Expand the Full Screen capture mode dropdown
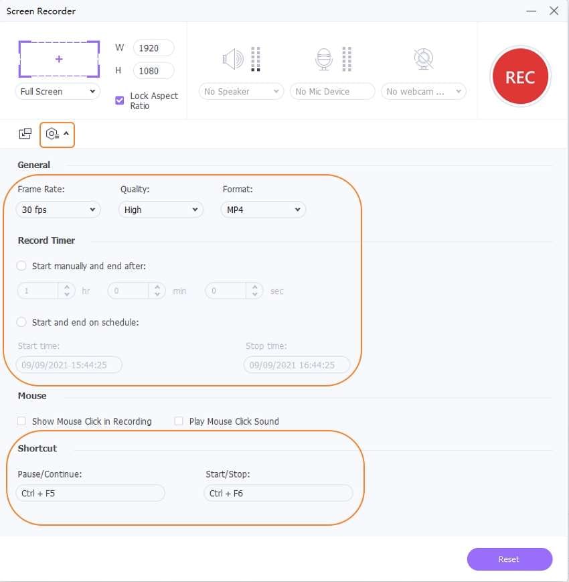Viewport: 569px width, 582px height. [x=58, y=92]
